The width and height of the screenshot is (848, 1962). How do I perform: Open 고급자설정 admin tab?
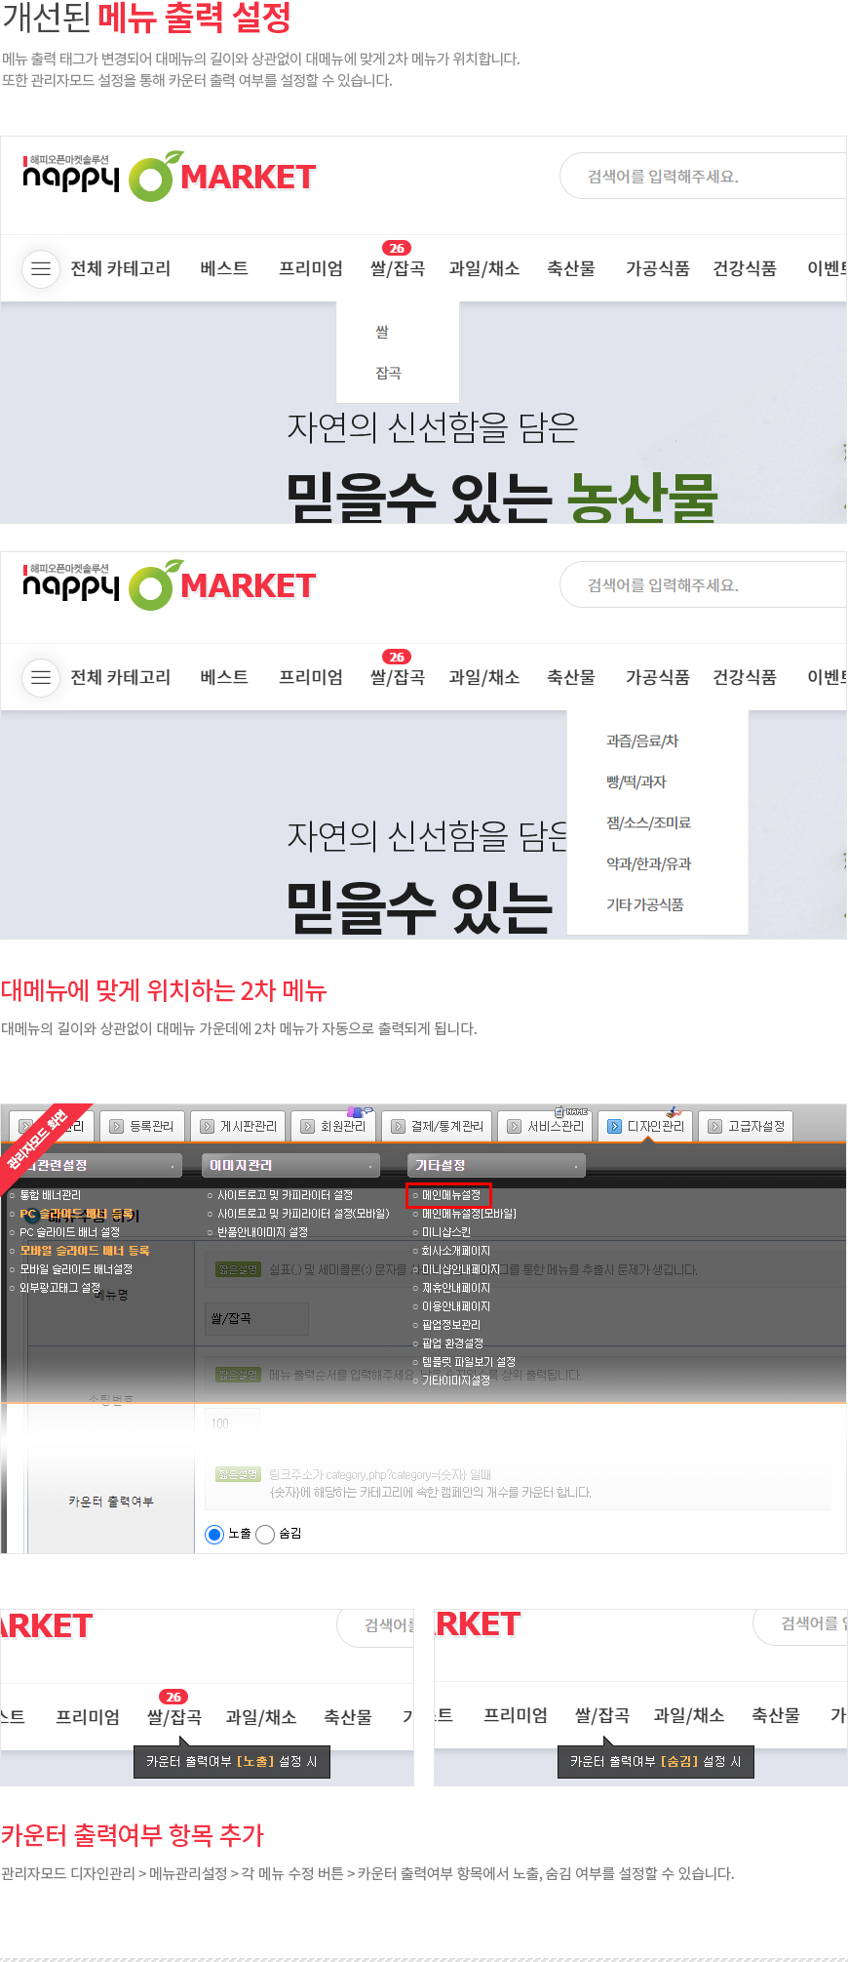(x=746, y=1126)
